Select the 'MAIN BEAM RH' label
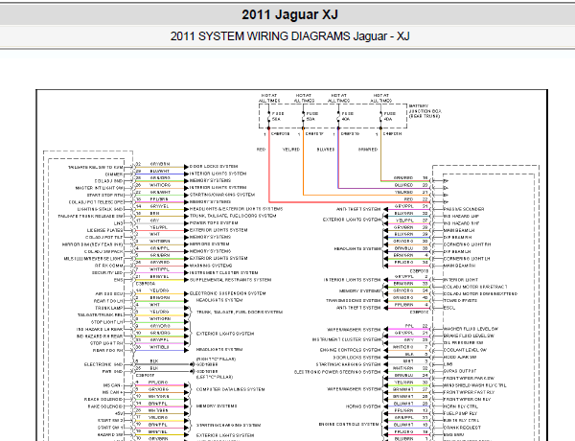The width and height of the screenshot is (575, 441). point(459,266)
